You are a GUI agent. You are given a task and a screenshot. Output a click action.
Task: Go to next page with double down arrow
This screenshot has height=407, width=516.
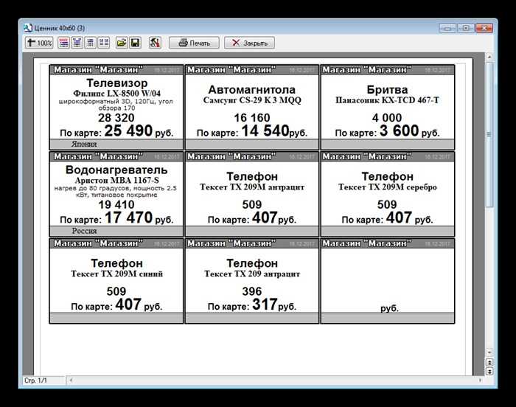(x=489, y=372)
